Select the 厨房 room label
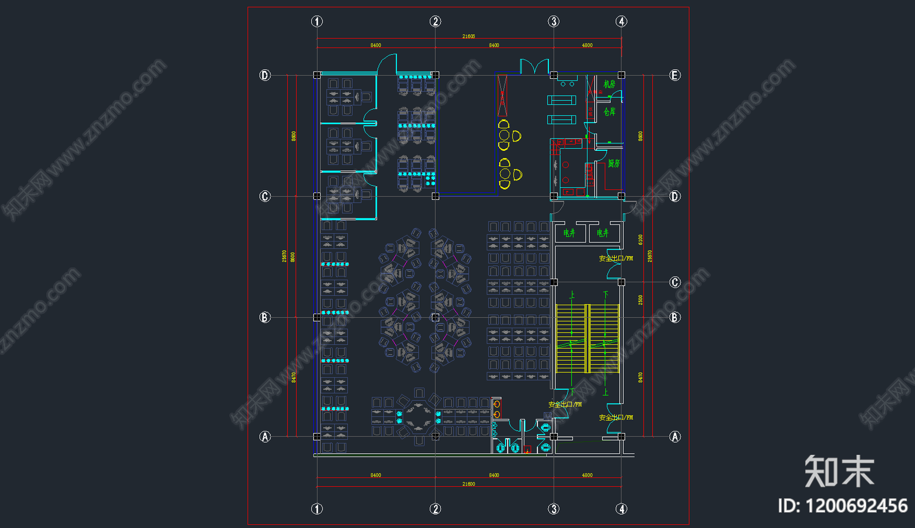This screenshot has width=915, height=528. click(614, 163)
